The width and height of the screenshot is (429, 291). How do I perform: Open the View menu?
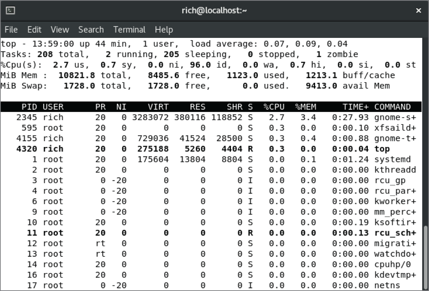[60, 30]
